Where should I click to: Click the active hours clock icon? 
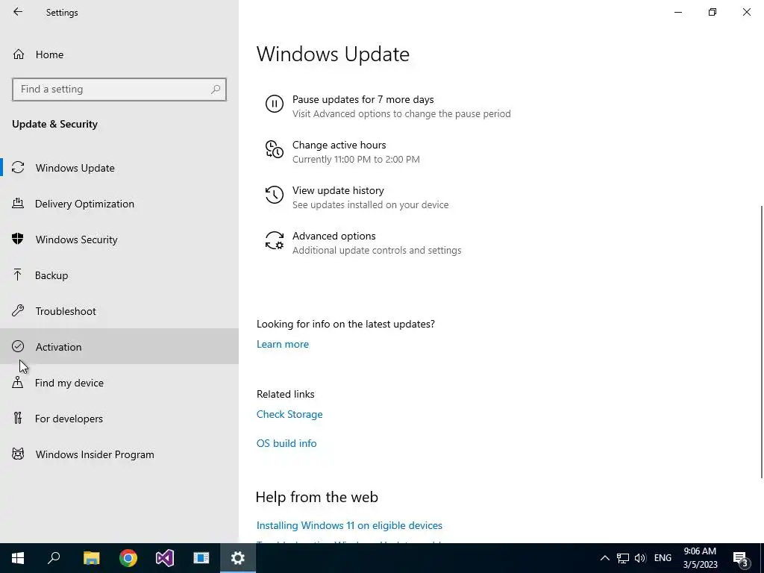275,149
